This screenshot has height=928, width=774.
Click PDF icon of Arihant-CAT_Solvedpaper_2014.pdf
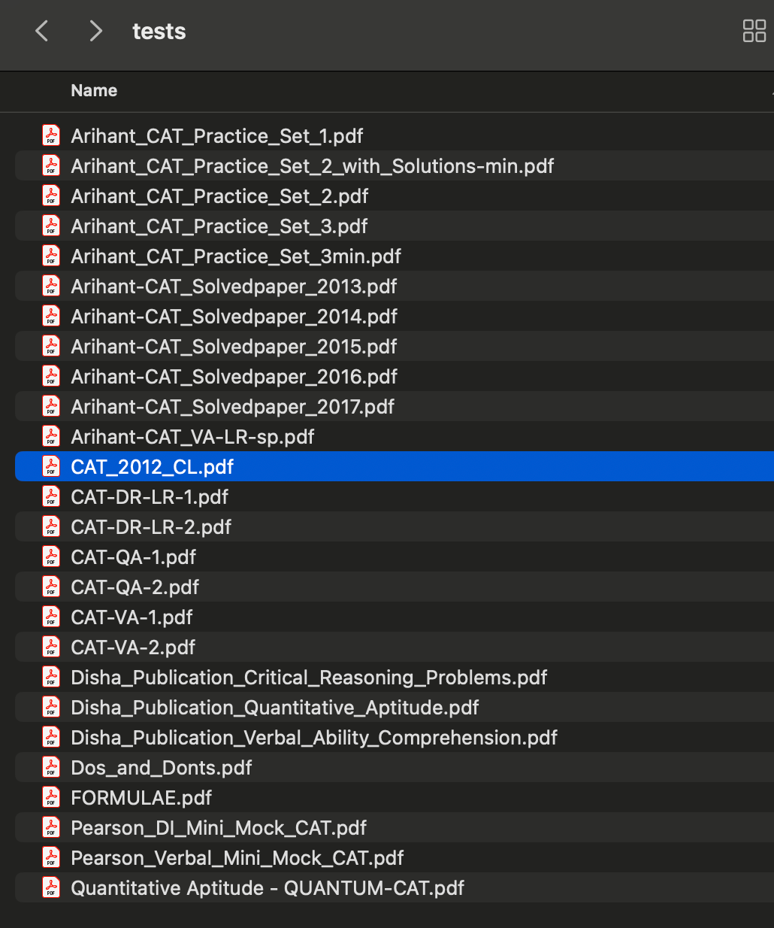pos(51,316)
